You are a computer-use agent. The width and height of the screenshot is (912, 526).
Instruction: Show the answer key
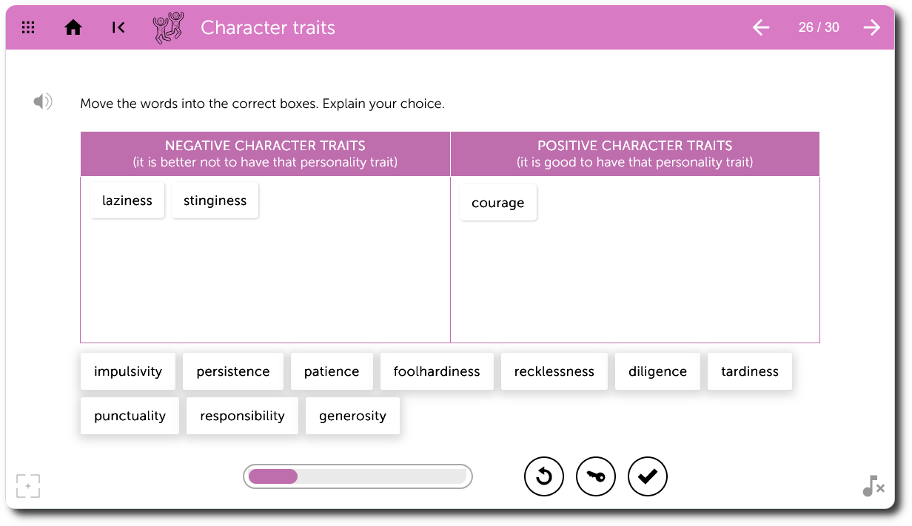[596, 476]
